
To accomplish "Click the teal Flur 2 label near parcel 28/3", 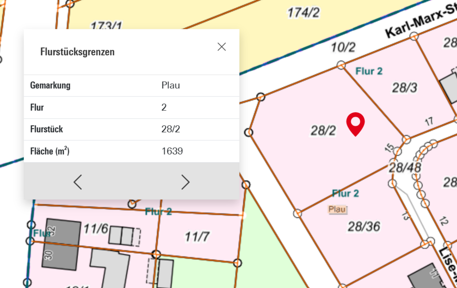I will [369, 71].
